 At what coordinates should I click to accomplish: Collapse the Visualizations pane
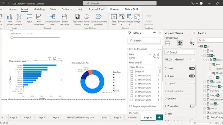pos(194,33)
